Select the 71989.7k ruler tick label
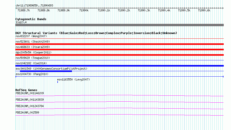 click(x=24, y=10)
